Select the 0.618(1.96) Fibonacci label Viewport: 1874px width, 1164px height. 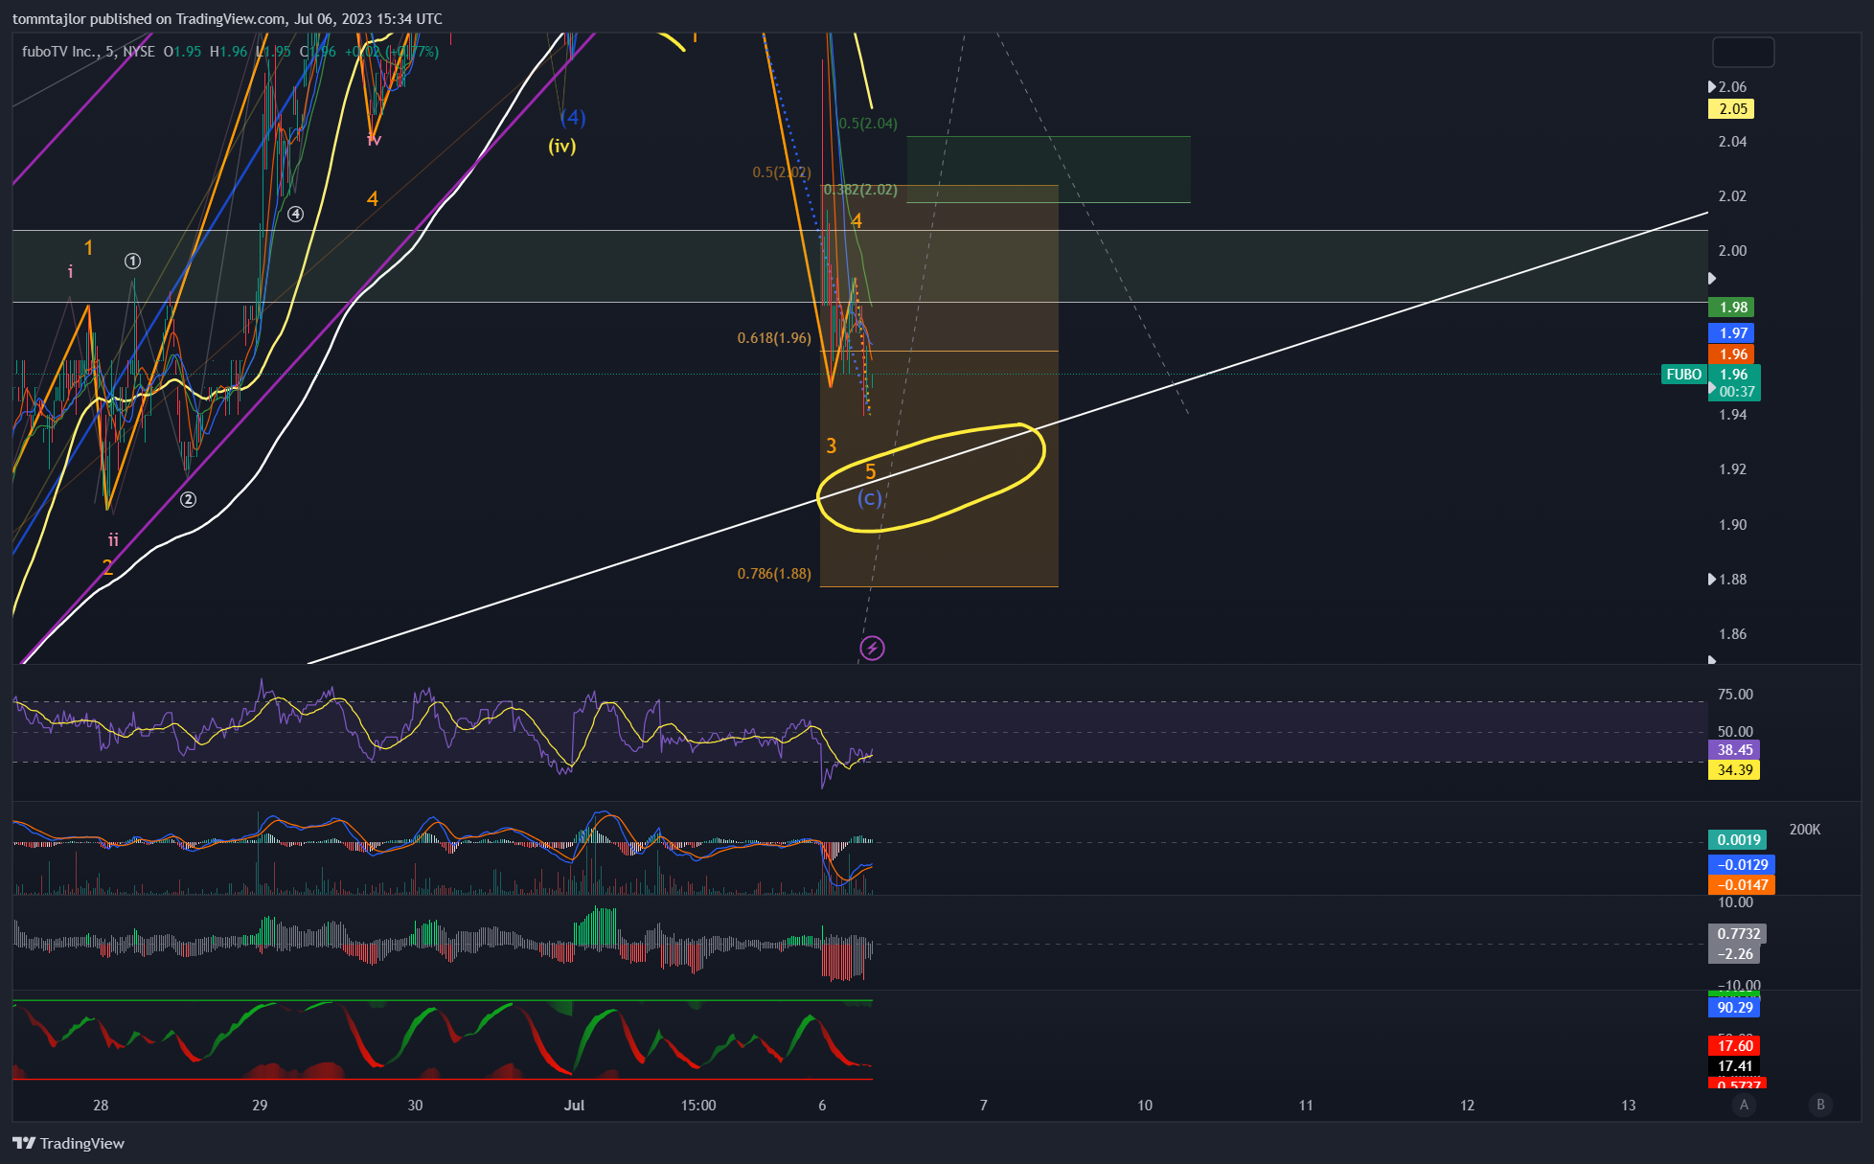774,338
